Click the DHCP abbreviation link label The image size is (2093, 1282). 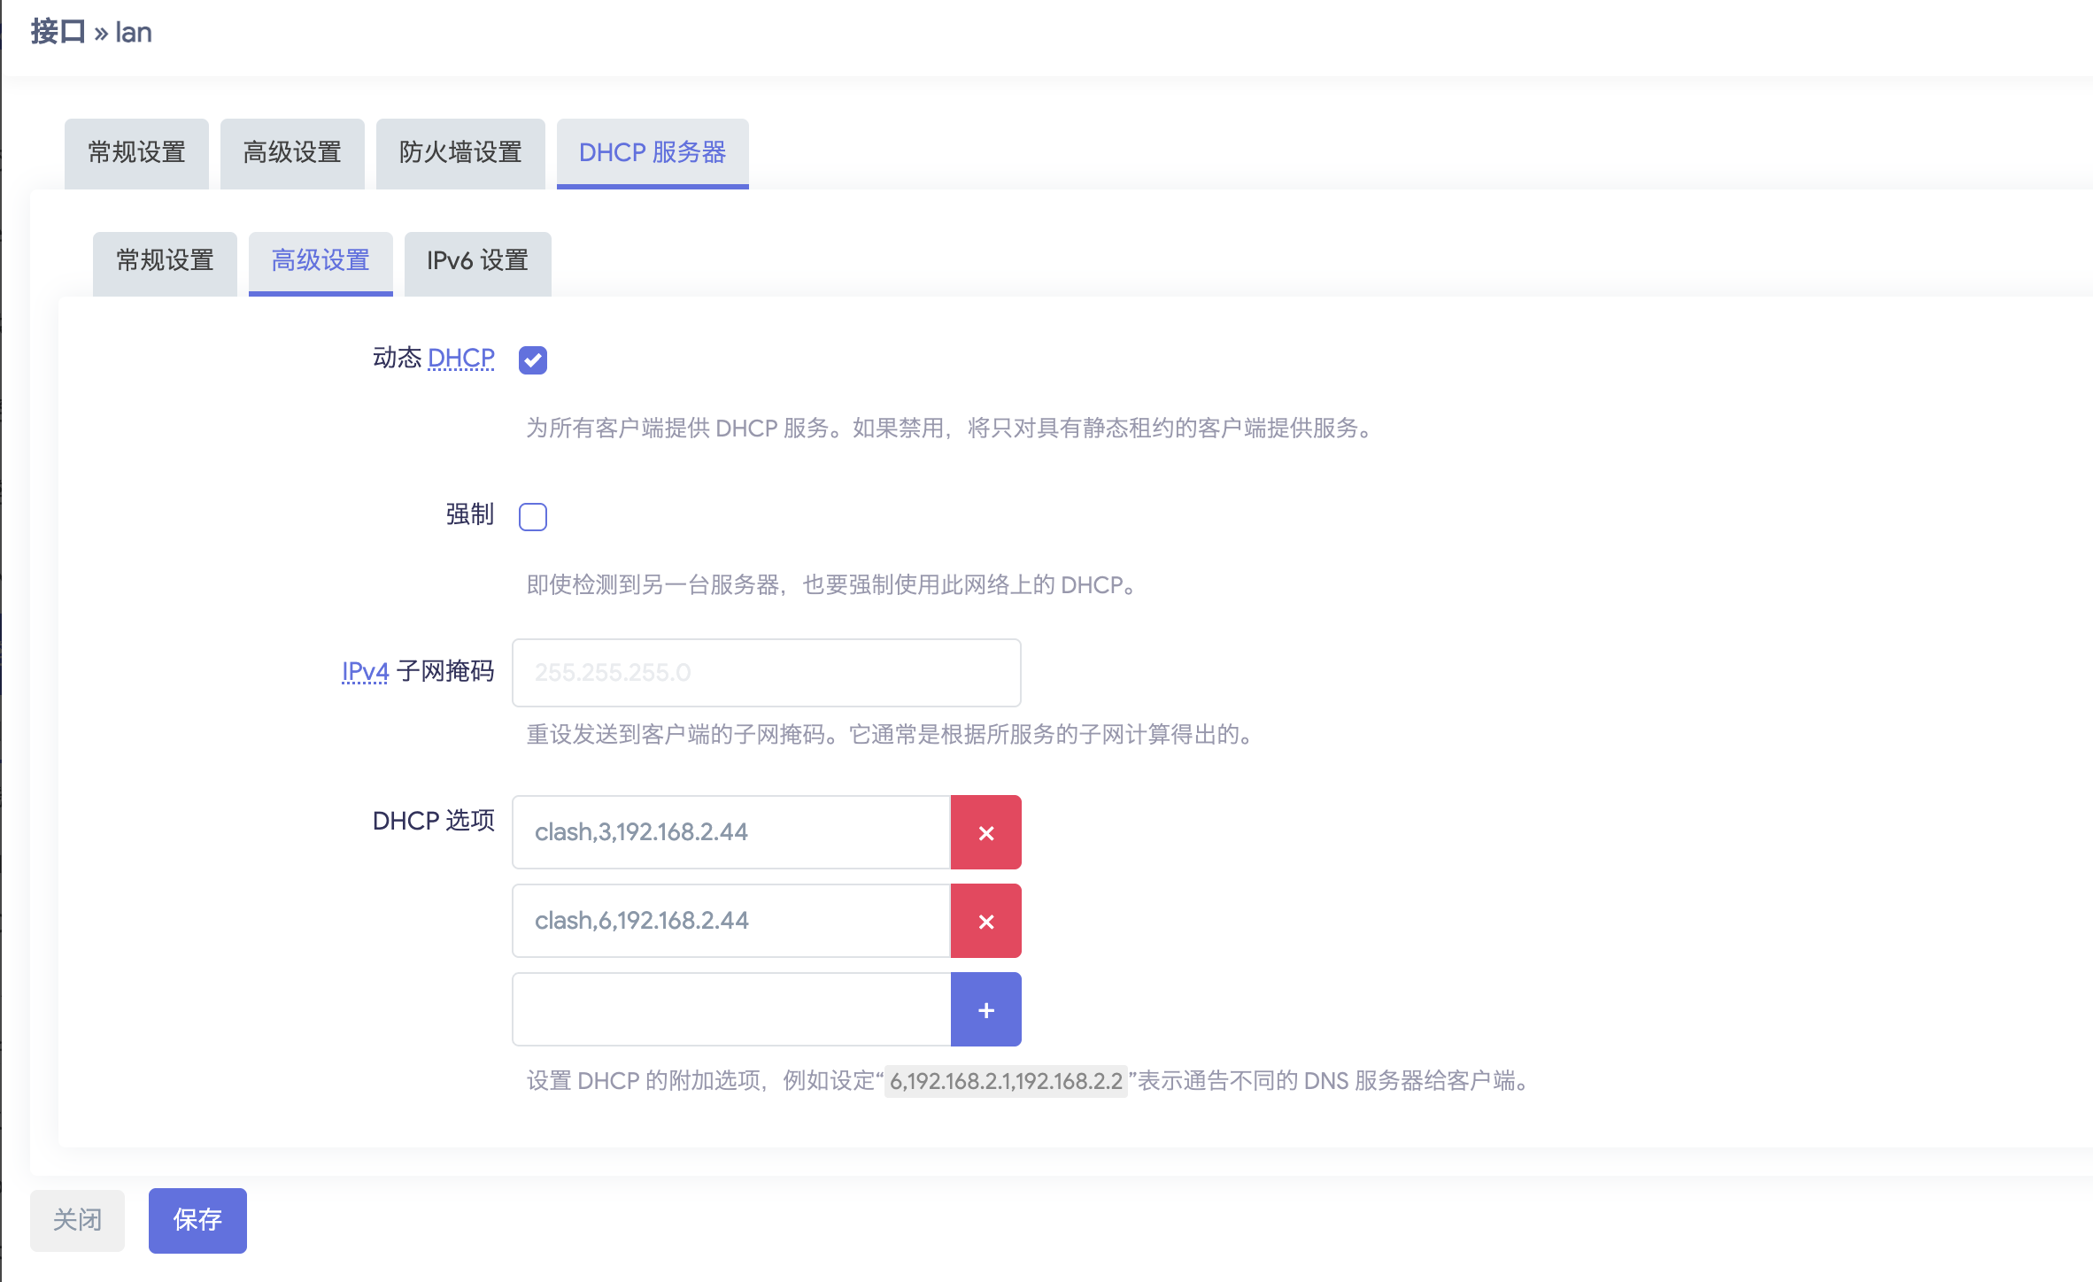coord(460,359)
